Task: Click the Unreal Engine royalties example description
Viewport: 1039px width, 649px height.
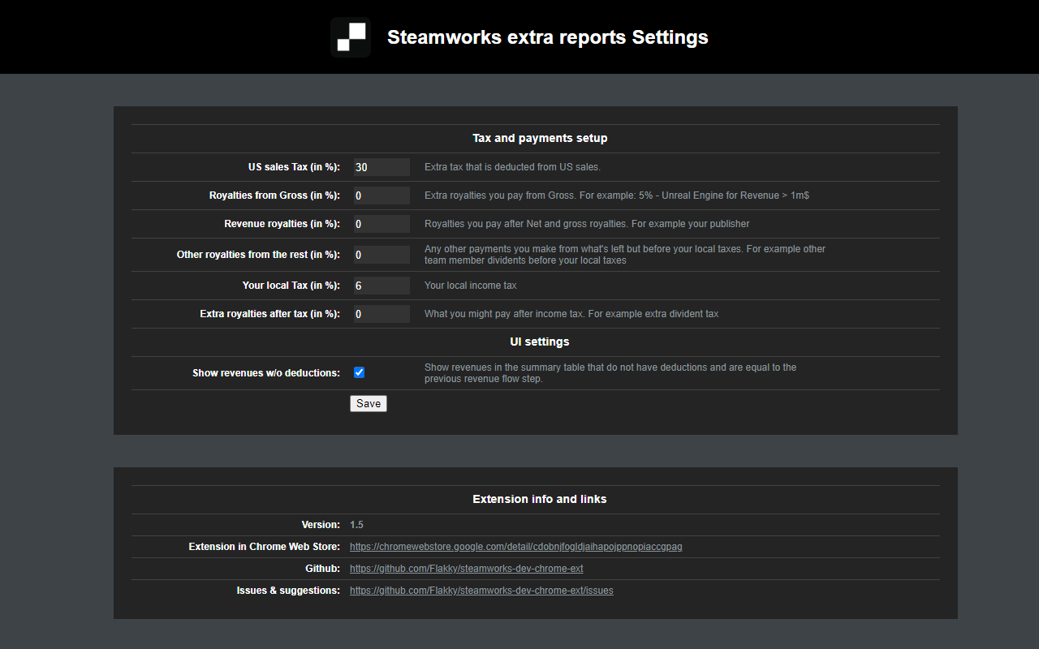Action: 616,196
